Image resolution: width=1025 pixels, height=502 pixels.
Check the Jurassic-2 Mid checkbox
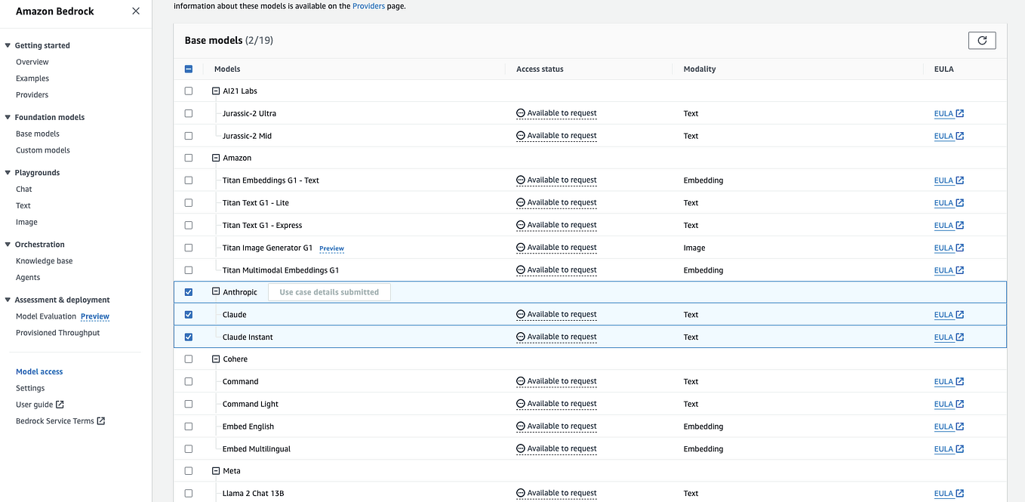[188, 136]
